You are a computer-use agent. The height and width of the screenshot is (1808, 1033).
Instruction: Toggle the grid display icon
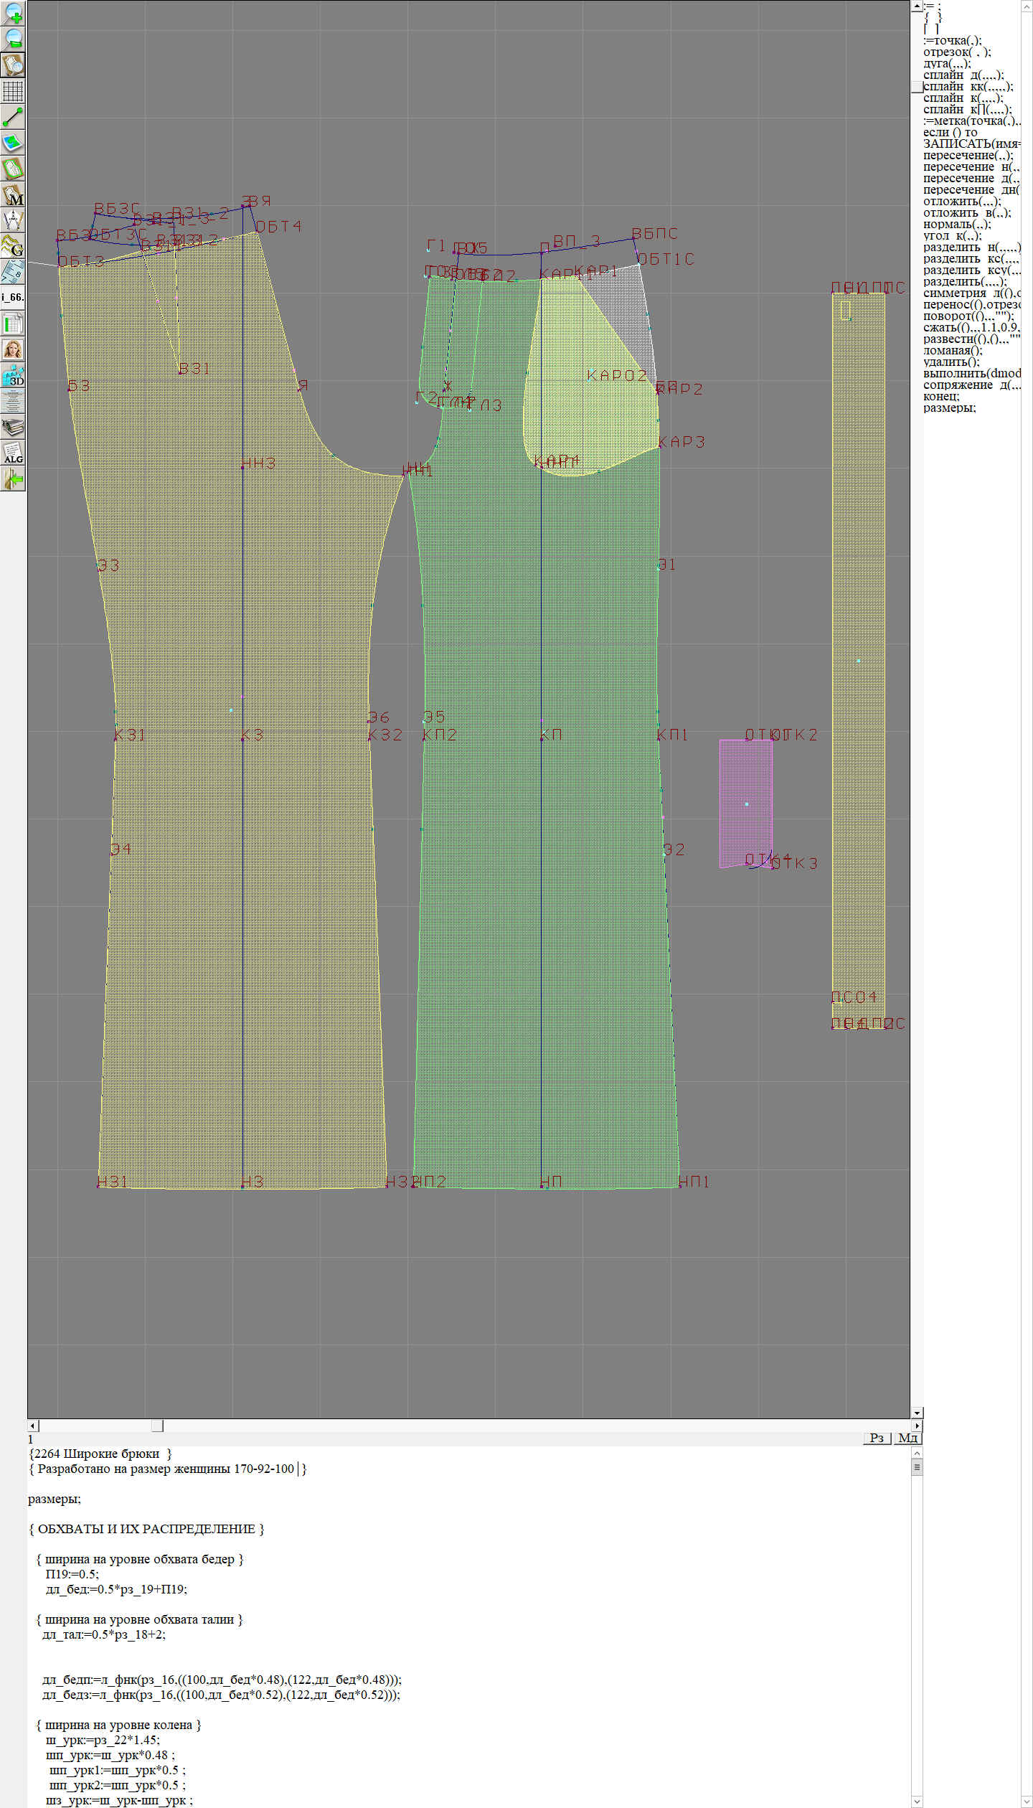[13, 91]
